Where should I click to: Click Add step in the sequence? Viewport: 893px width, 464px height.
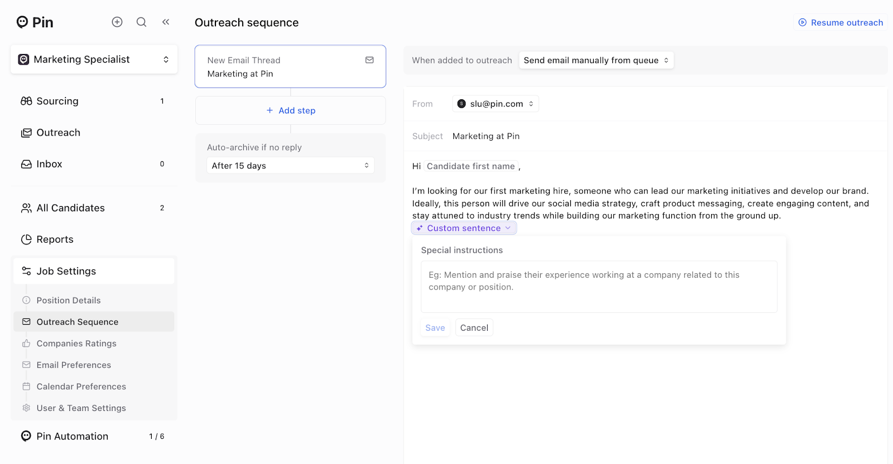(x=291, y=110)
